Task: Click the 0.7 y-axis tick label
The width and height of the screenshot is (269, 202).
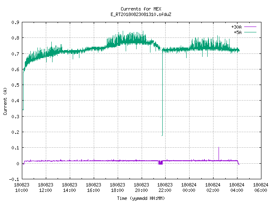Action: 16,54
